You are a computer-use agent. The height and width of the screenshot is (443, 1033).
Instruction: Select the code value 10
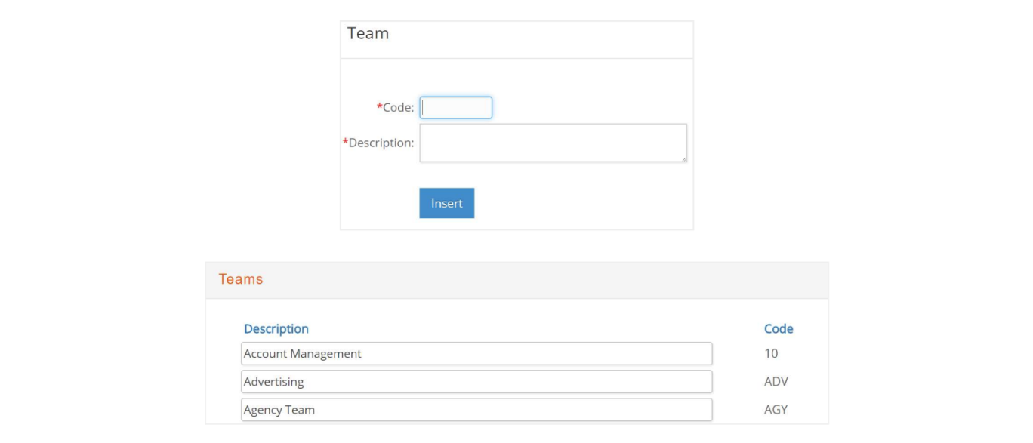(x=771, y=353)
